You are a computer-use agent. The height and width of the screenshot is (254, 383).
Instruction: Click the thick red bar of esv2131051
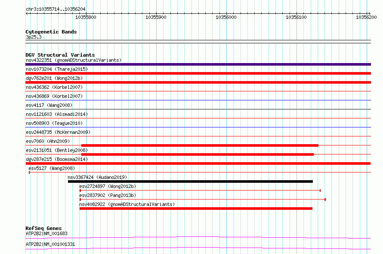pos(198,154)
